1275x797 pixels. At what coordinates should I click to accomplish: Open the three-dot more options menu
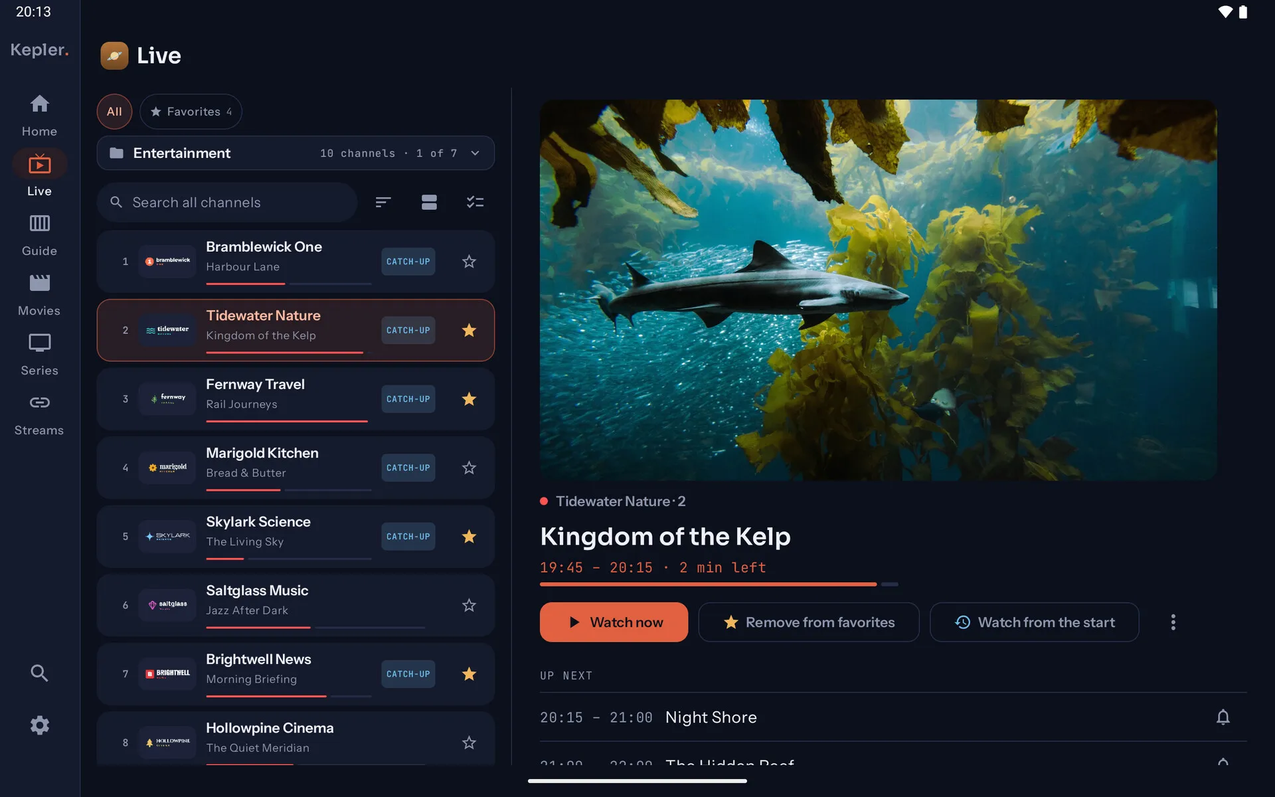click(1173, 622)
